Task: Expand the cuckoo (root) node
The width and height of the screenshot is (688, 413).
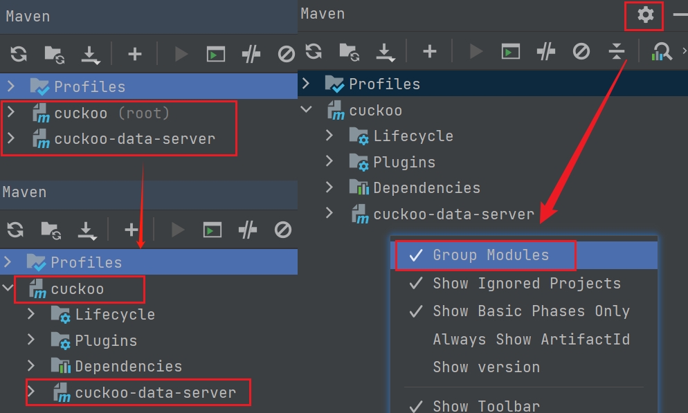Action: (x=11, y=112)
